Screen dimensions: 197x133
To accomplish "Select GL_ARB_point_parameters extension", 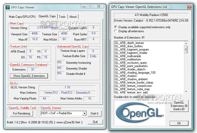I will coord(131,66).
